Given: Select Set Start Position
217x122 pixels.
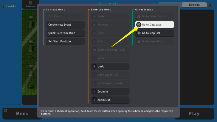Looking at the screenshot, I should (65, 41).
